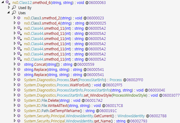Click the method icon beside ns0.Class12.smethod_6
The image size is (180, 123).
[x=8, y=2]
